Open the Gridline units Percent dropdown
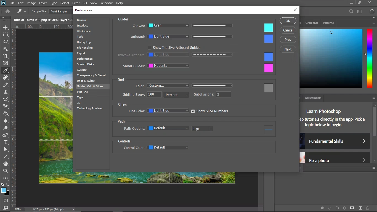The height and width of the screenshot is (212, 377). point(176,95)
